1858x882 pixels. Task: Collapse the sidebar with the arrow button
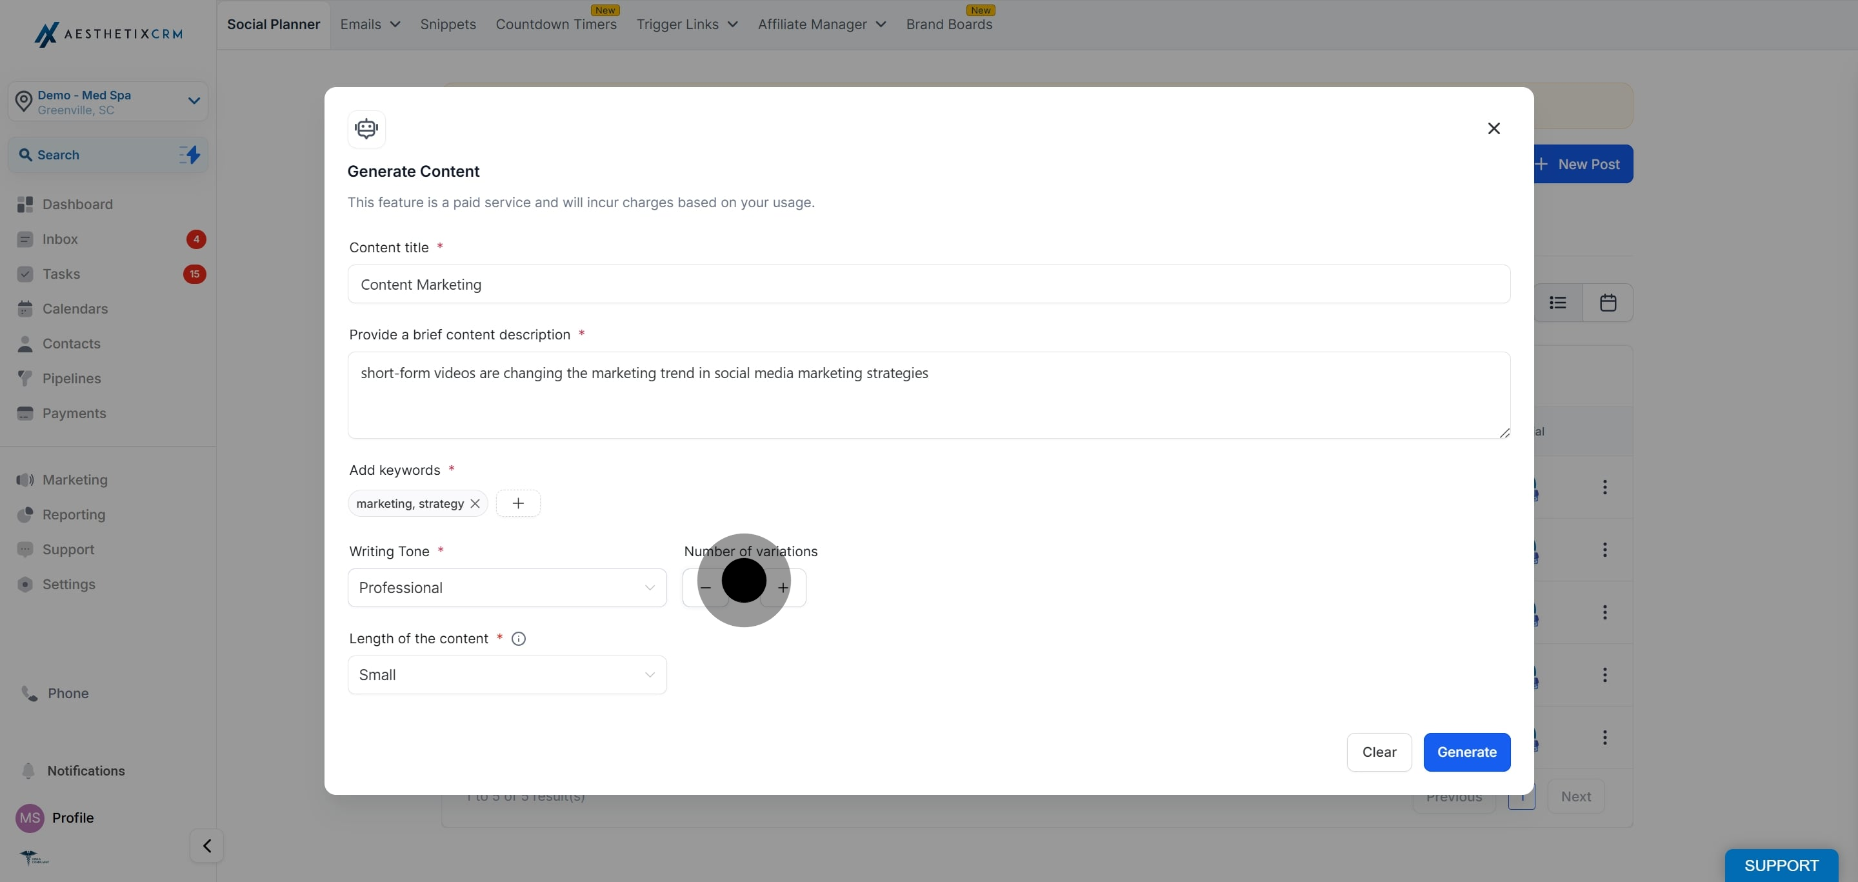coord(207,846)
